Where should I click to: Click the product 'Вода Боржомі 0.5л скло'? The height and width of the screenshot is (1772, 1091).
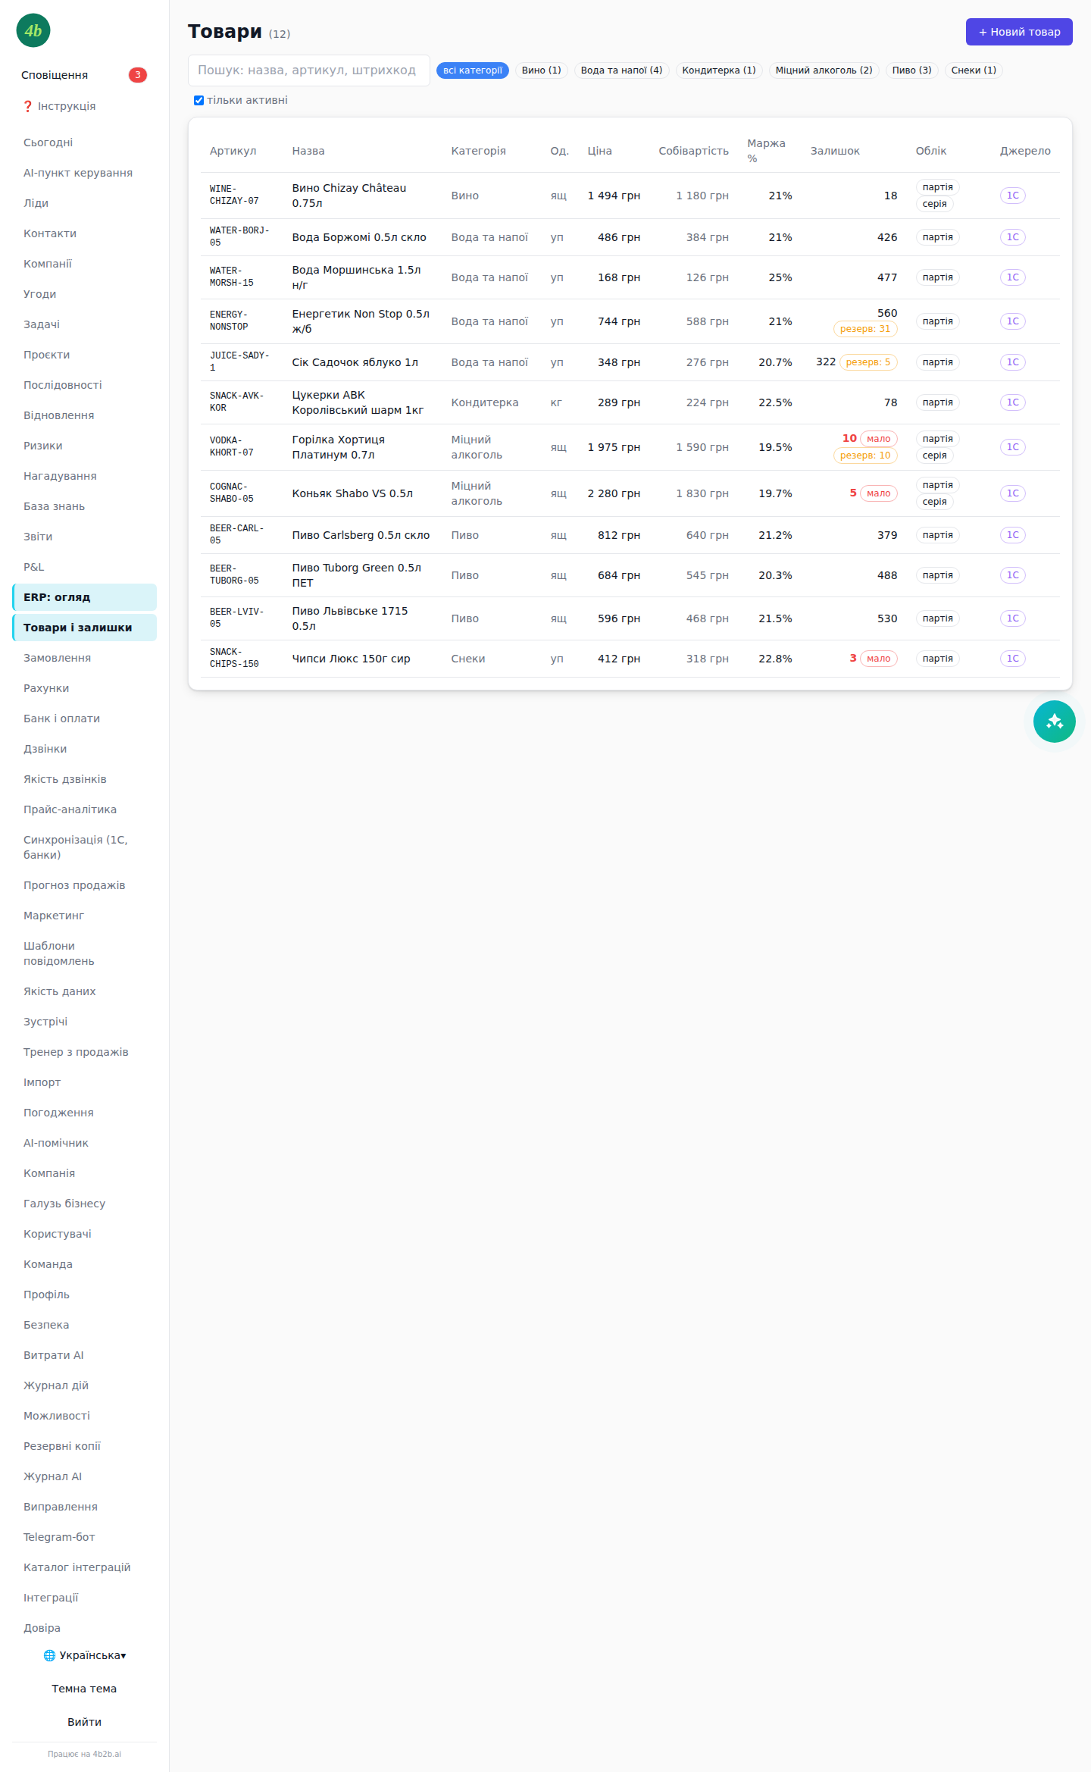[x=359, y=237]
